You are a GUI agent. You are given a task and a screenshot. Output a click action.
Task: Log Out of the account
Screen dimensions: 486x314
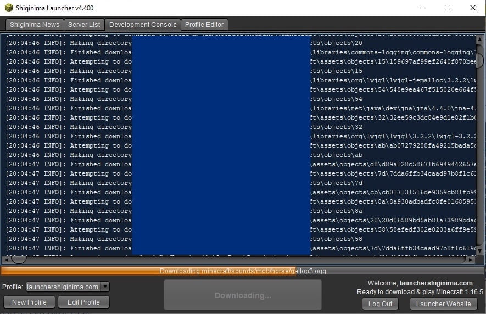coord(381,304)
